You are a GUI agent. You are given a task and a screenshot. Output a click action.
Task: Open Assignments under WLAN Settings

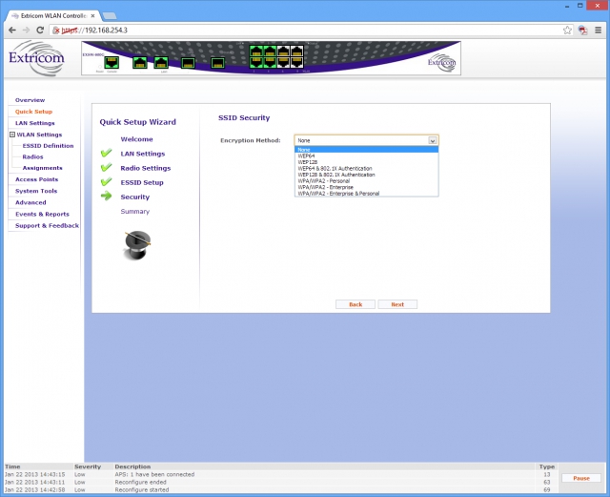click(x=42, y=168)
